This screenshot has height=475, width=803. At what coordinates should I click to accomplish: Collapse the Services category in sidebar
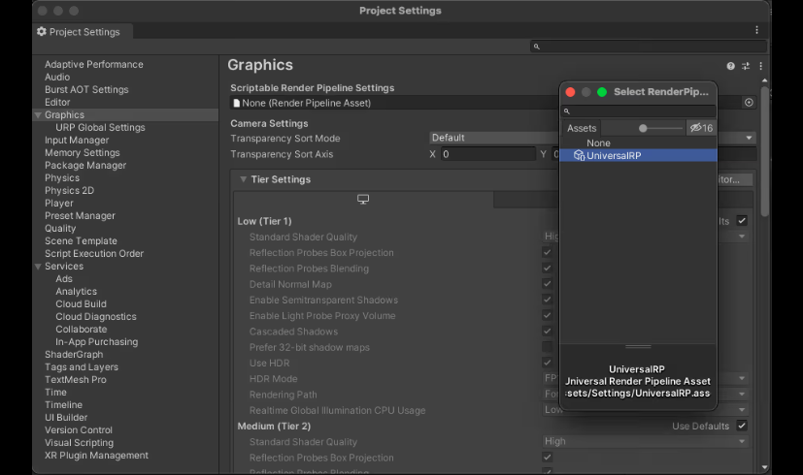pyautogui.click(x=38, y=267)
